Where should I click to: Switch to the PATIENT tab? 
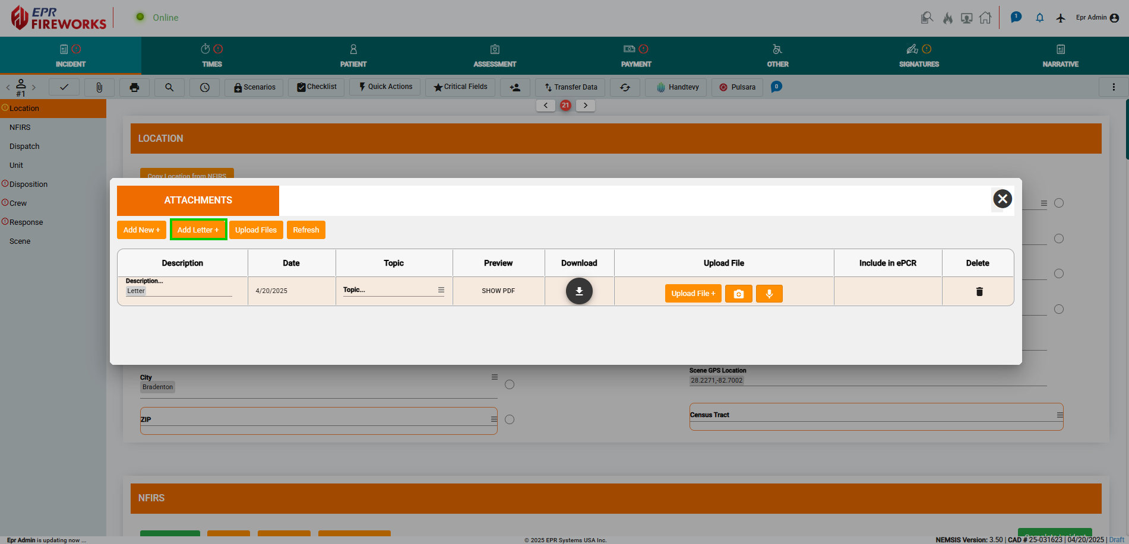(353, 55)
